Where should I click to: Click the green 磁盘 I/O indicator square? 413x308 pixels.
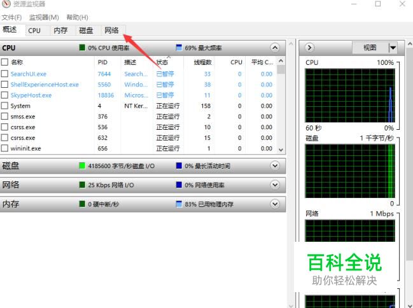pyautogui.click(x=82, y=165)
